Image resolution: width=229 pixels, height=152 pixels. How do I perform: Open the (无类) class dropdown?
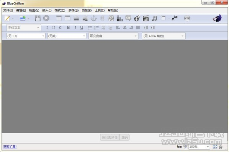point(67,36)
